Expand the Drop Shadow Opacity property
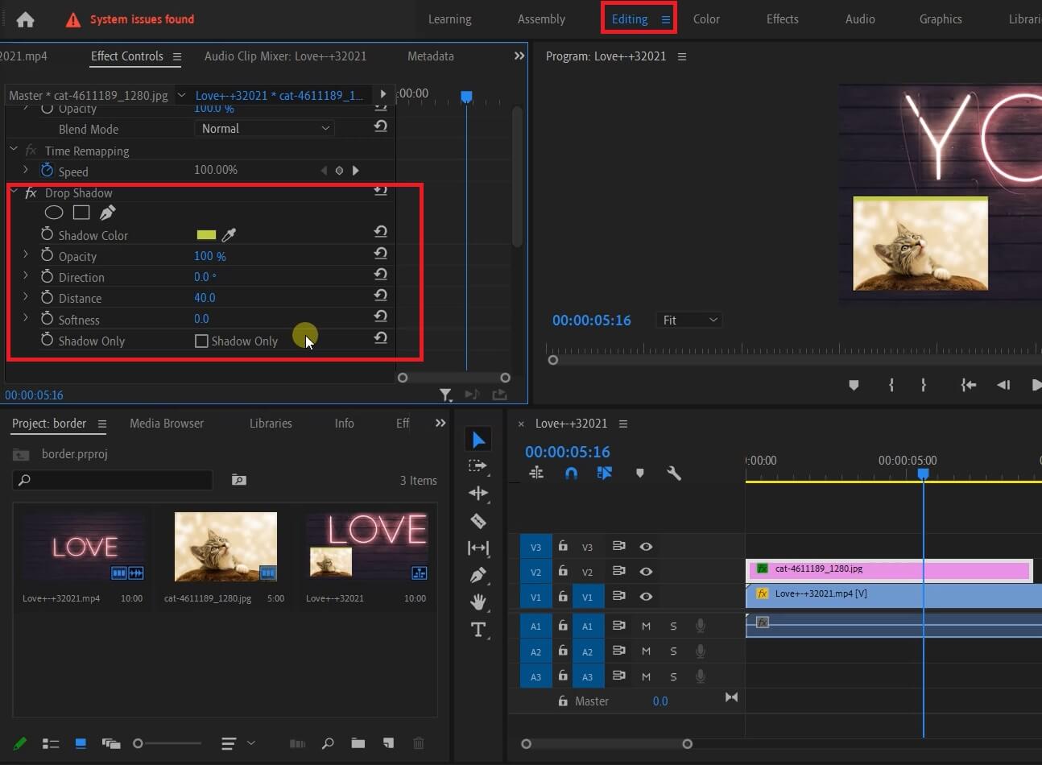The height and width of the screenshot is (765, 1042). pos(26,254)
